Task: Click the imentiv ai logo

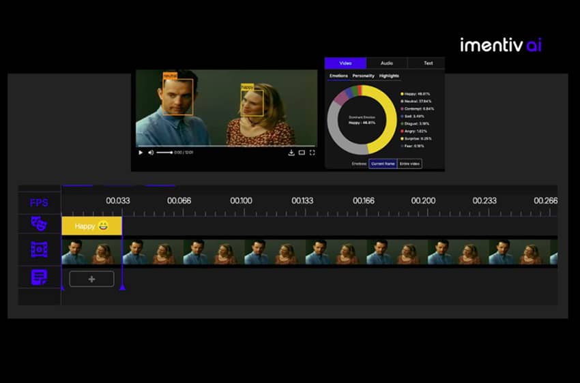Action: click(501, 45)
